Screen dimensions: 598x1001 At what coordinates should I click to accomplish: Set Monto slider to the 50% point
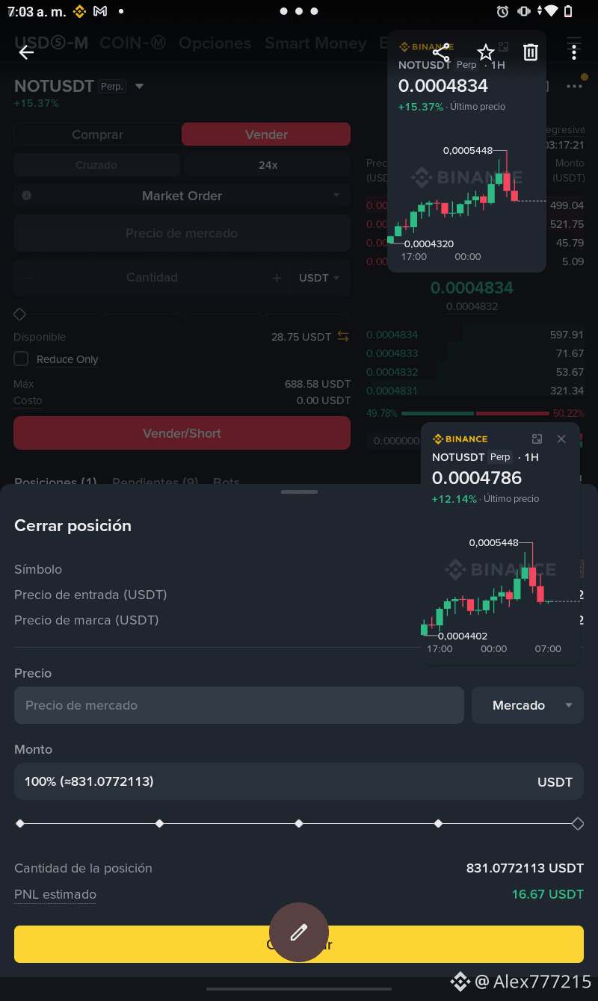click(x=299, y=823)
